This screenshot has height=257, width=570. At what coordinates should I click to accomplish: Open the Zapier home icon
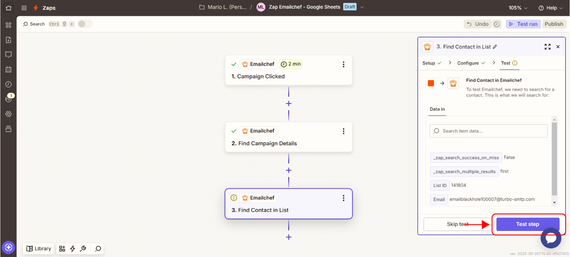coord(8,8)
